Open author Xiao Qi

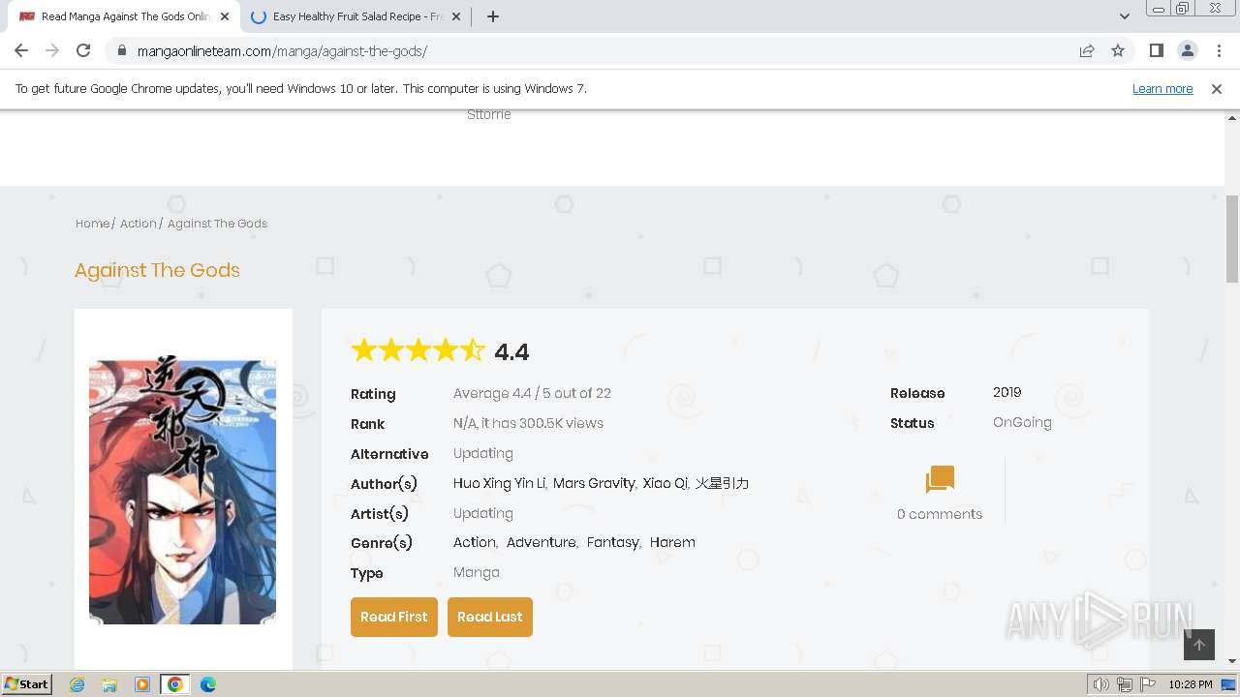pos(665,483)
